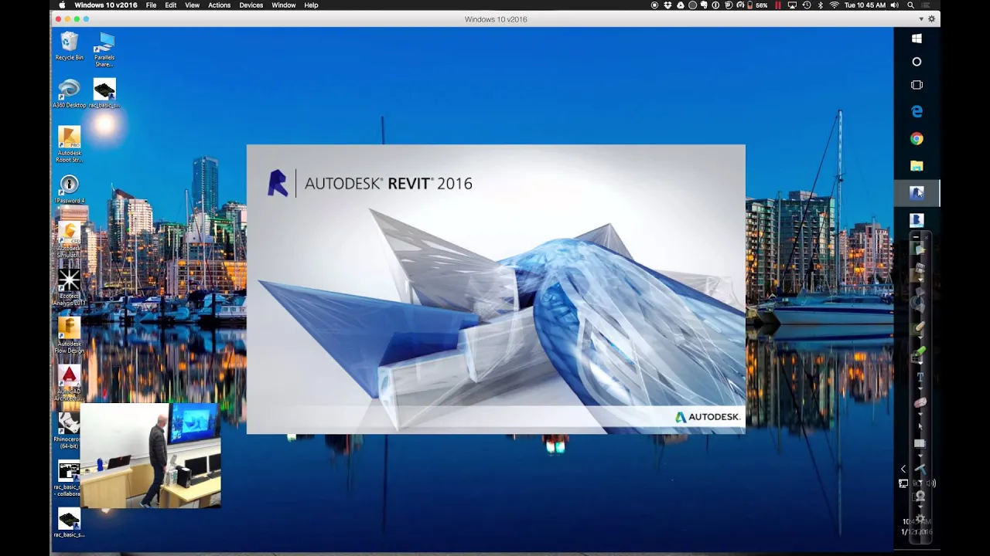Launch Microsoft Edge from taskbar
990x556 pixels.
click(917, 111)
